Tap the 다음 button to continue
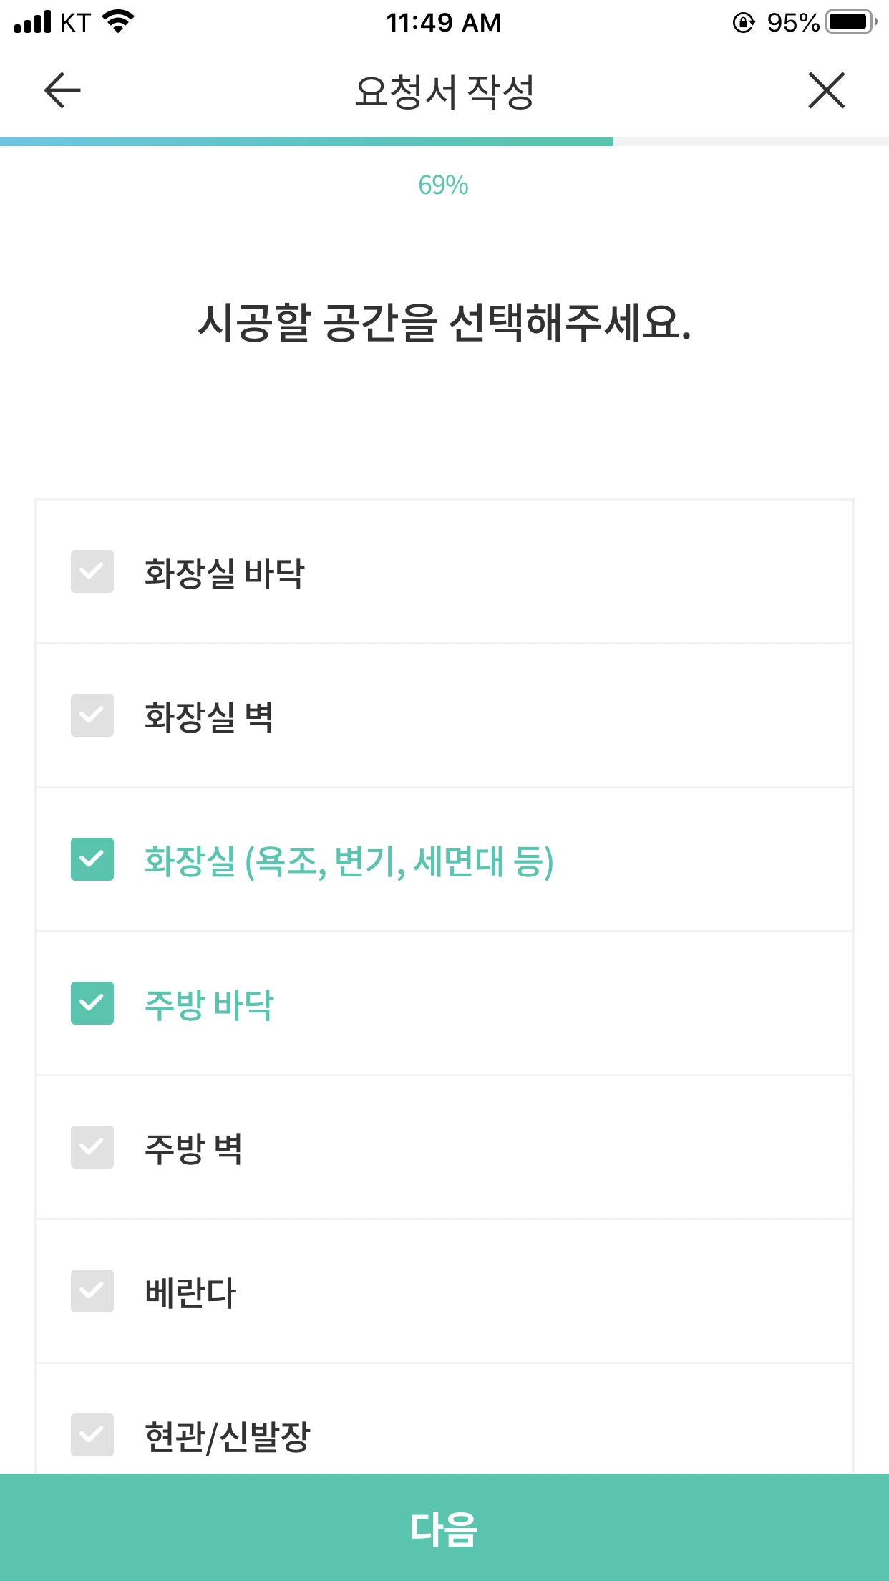The image size is (889, 1581). (x=444, y=1527)
